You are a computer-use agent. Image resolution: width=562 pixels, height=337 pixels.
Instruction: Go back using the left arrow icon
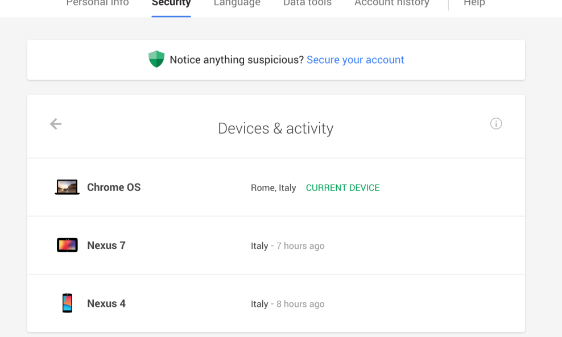pyautogui.click(x=56, y=124)
